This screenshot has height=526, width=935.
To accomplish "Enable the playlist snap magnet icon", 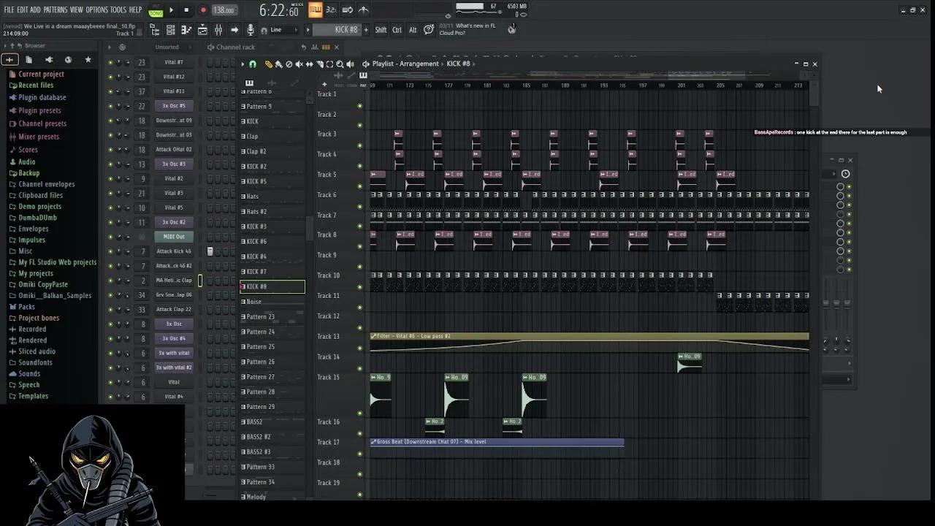I will (253, 64).
